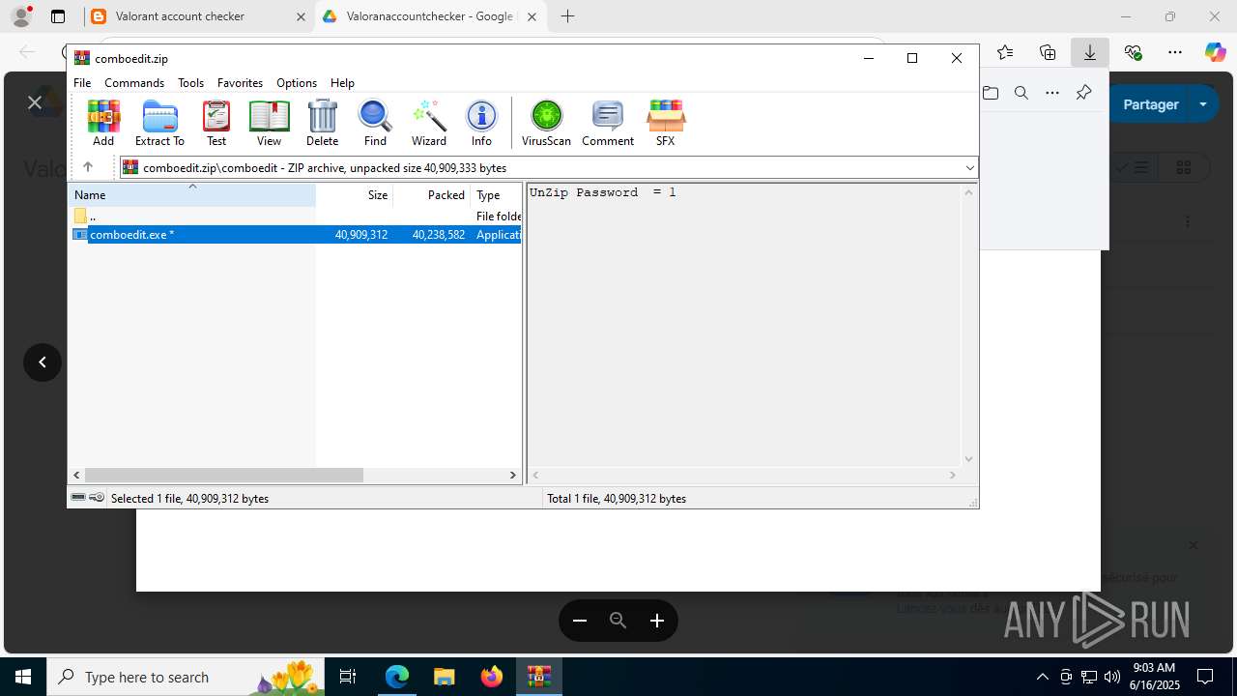Image resolution: width=1237 pixels, height=696 pixels.
Task: Open the Options menu
Action: (x=297, y=83)
